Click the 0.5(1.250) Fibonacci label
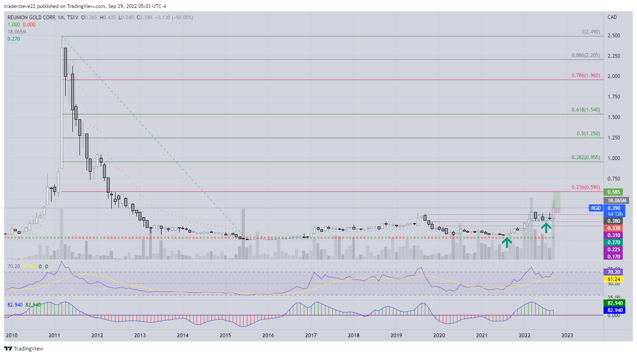Image resolution: width=637 pixels, height=356 pixels. tap(588, 134)
